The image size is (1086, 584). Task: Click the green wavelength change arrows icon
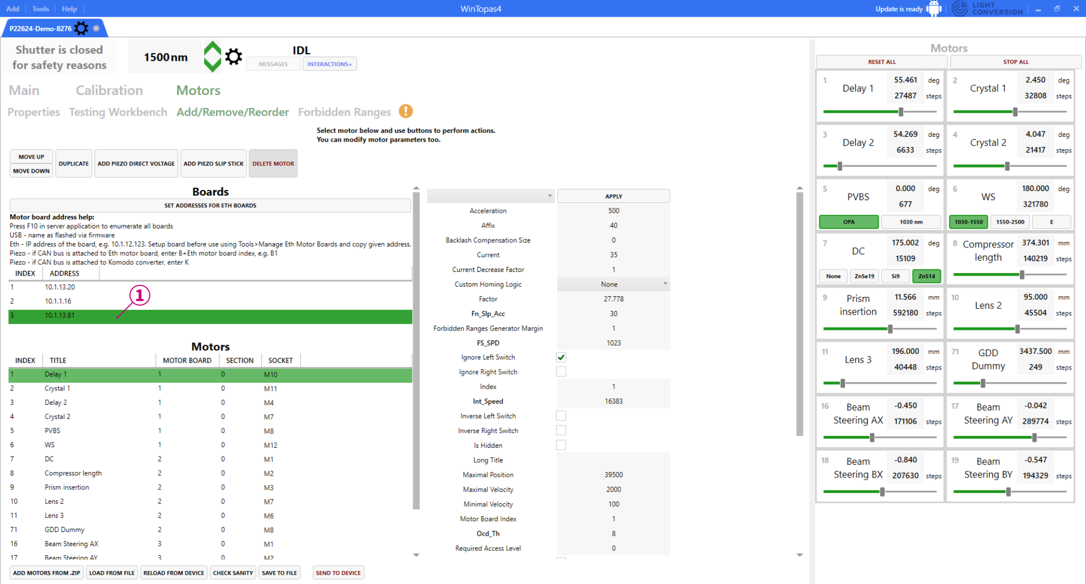point(213,56)
